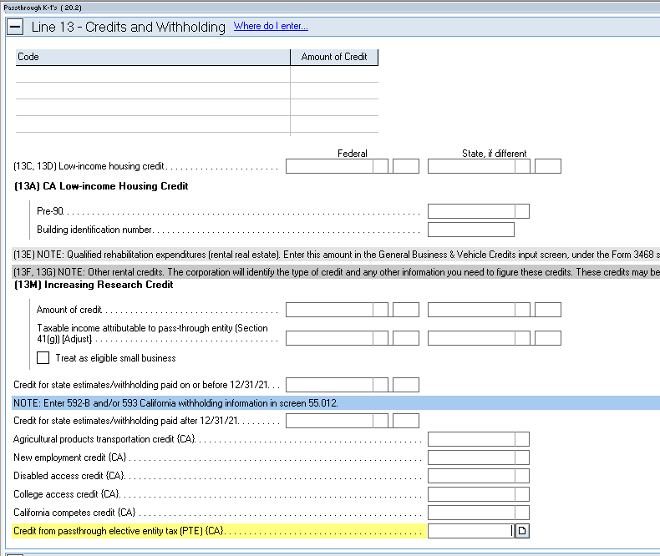Select second row Code cell in credit table
660x556 pixels.
(153, 91)
